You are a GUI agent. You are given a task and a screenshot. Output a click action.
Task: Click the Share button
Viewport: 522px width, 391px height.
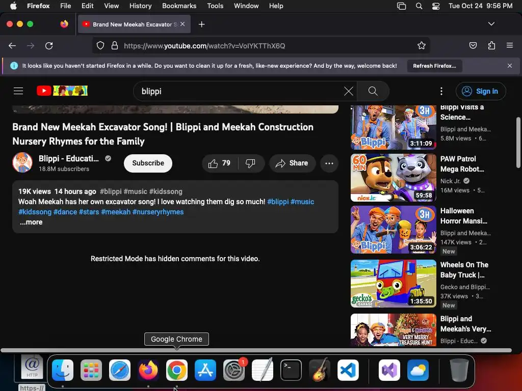(292, 163)
